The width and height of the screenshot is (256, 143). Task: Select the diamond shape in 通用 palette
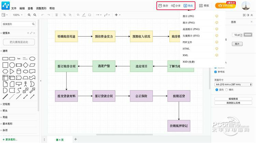point(26,65)
